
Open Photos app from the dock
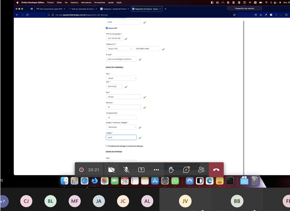tap(104, 181)
